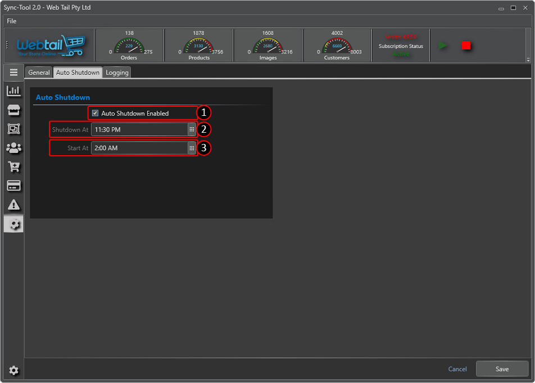Open the warning triangle sidebar icon
The width and height of the screenshot is (535, 383).
pyautogui.click(x=13, y=205)
